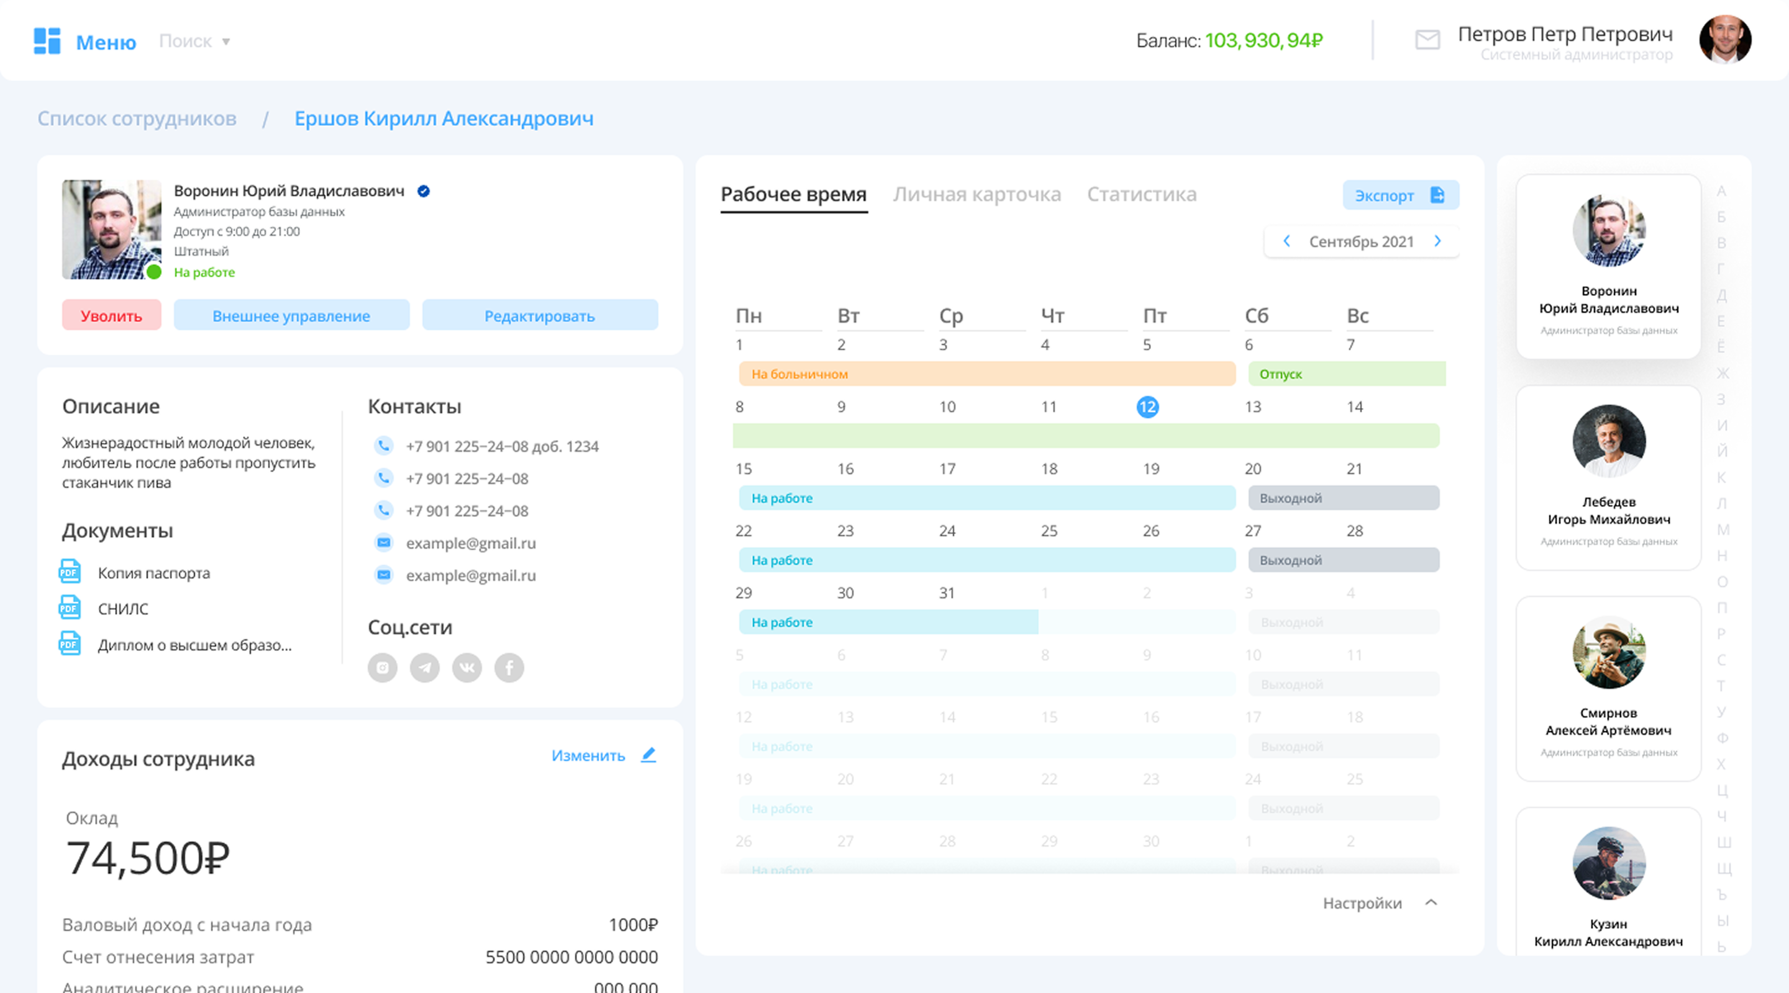
Task: Open the Instagram social icon
Action: (x=383, y=668)
